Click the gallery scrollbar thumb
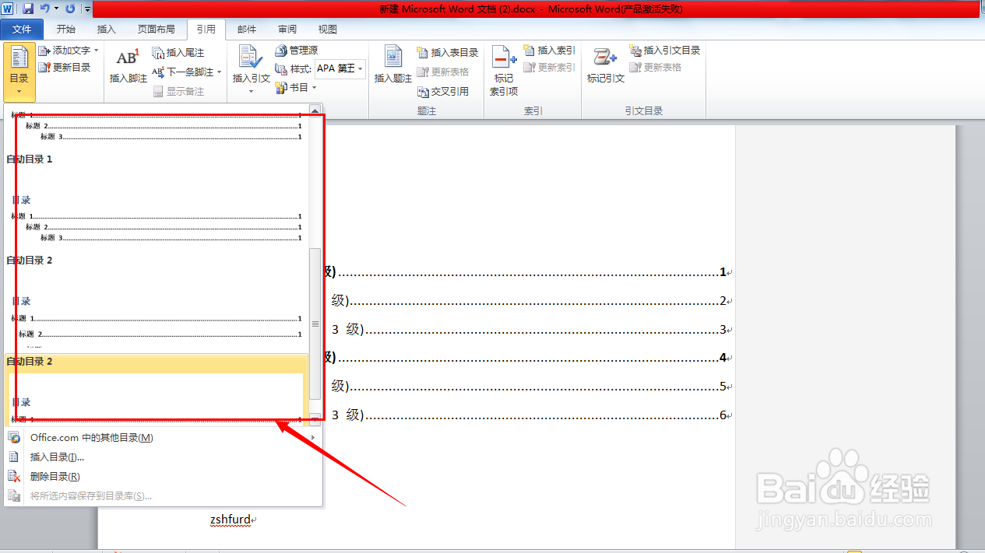The image size is (985, 553). [x=315, y=324]
